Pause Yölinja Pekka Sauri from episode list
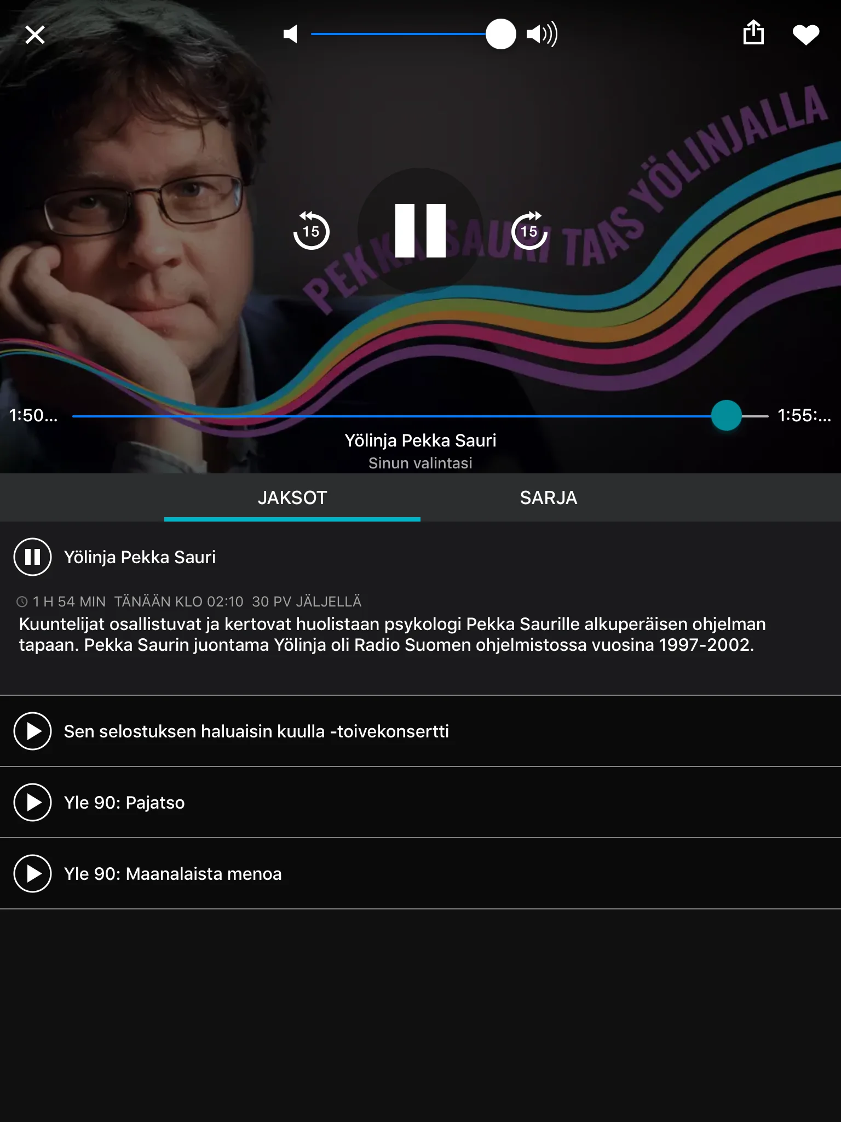This screenshot has width=841, height=1122. pyautogui.click(x=33, y=557)
